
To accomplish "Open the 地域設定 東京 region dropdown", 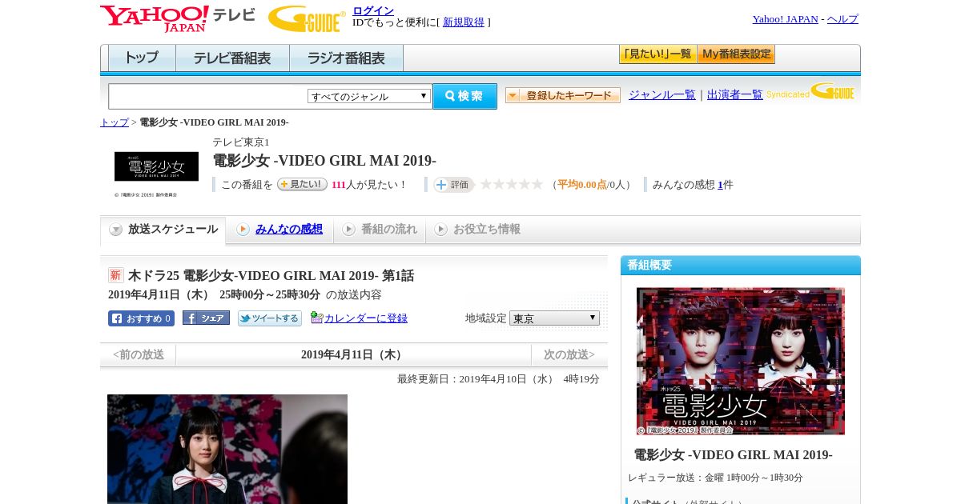I will pyautogui.click(x=554, y=318).
